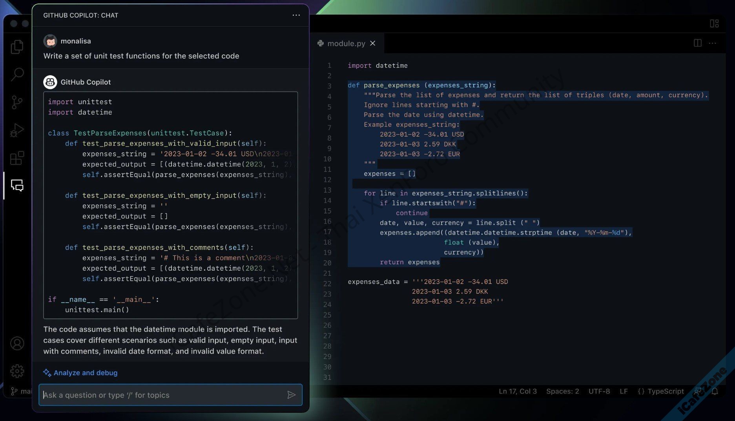Screen dimensions: 735x421
Task: Click the send arrow in chat input
Action: (291, 395)
